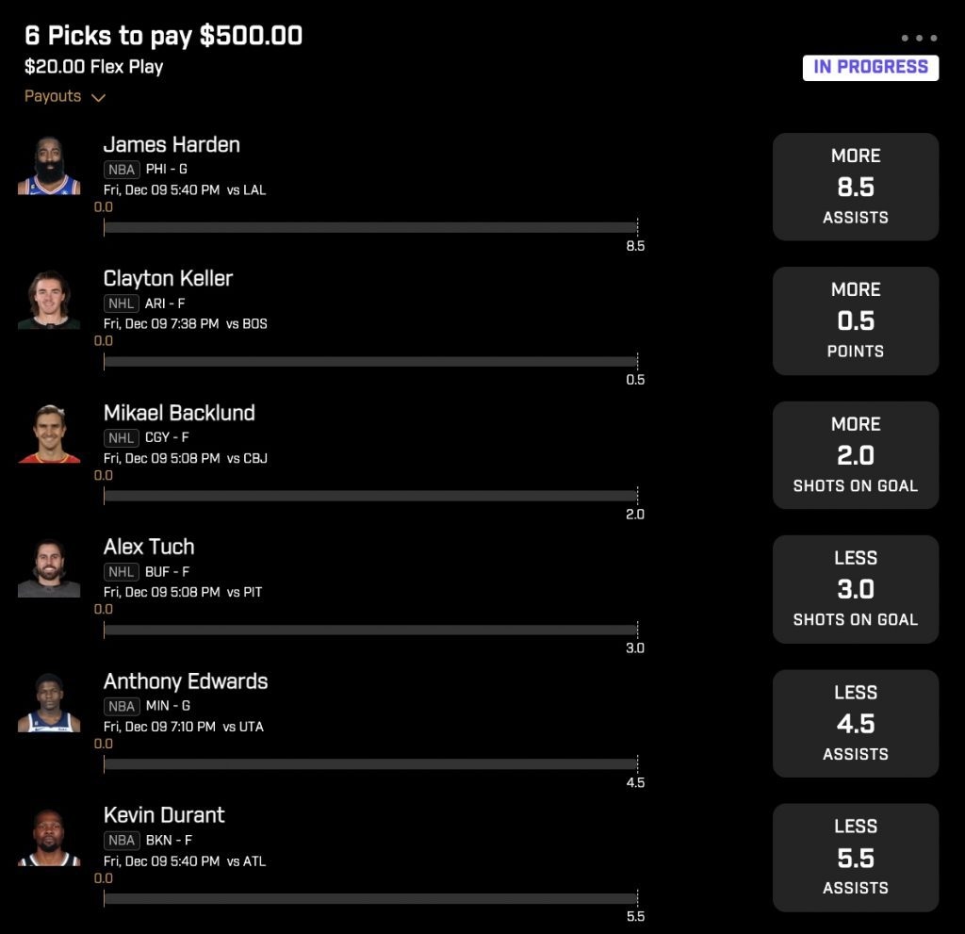Click Anthony Edwards' player photo

pyautogui.click(x=49, y=702)
